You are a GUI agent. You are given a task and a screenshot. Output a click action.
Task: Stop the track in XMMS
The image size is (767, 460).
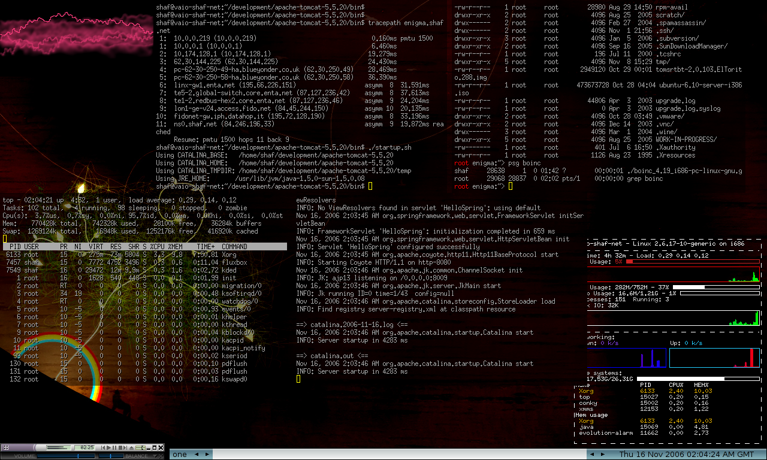click(x=120, y=447)
